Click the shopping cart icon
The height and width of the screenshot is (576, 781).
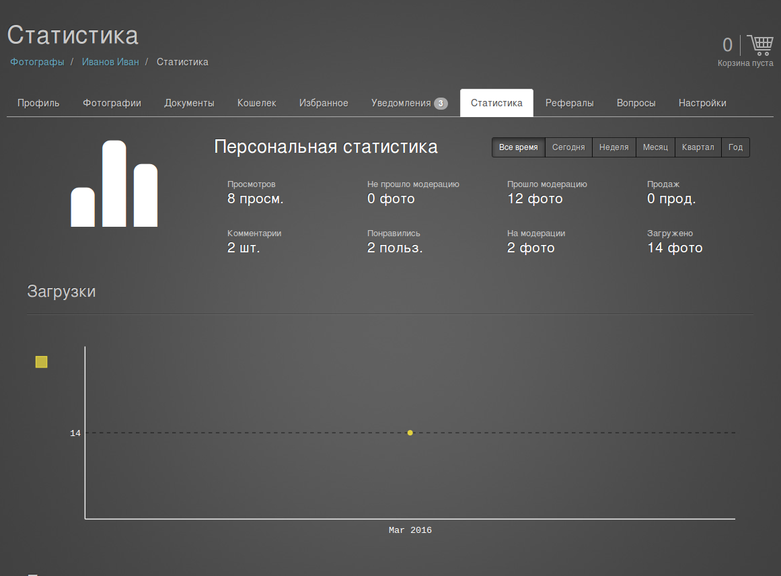coord(760,45)
